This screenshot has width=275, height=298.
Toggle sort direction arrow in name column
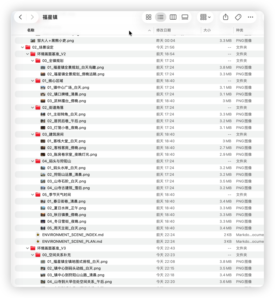pyautogui.click(x=149, y=31)
